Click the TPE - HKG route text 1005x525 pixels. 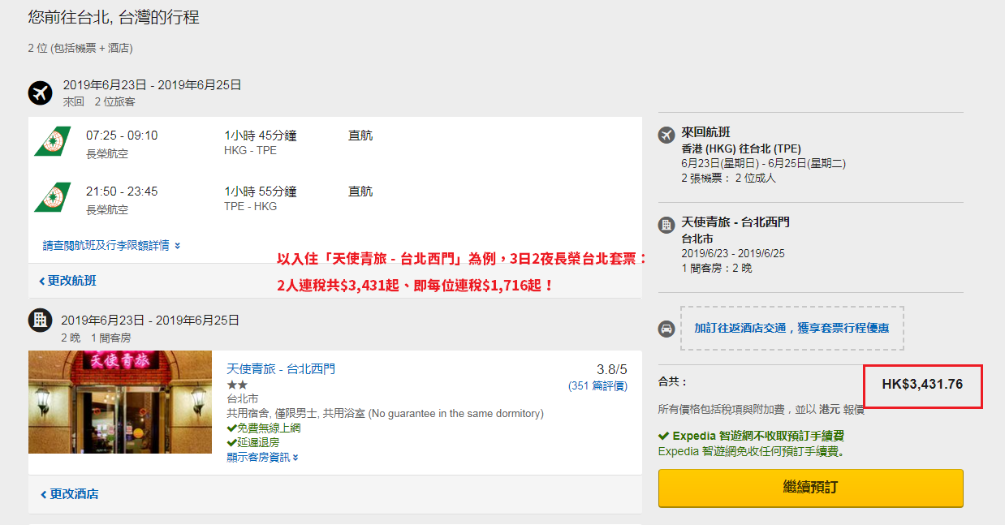pyautogui.click(x=250, y=207)
